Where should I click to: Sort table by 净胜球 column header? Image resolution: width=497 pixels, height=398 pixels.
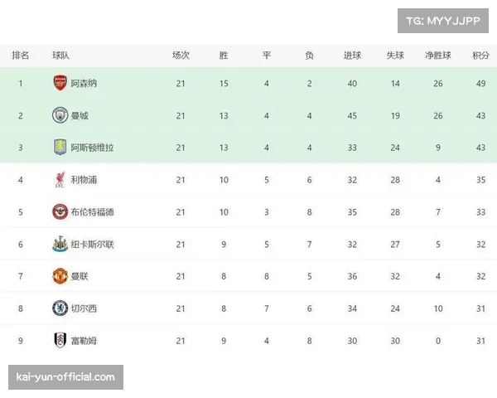click(x=437, y=56)
